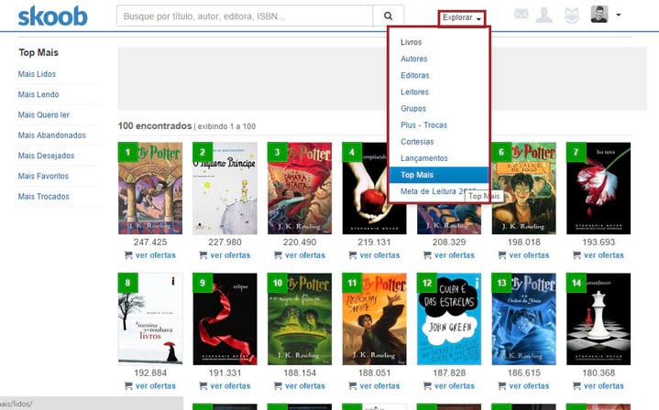Click ver ofertas under 247.425

150,255
